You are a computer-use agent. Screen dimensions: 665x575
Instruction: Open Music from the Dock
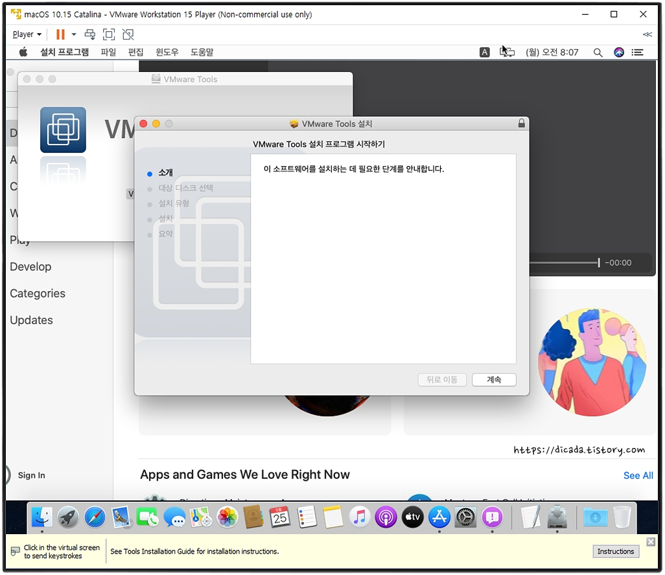tap(360, 517)
